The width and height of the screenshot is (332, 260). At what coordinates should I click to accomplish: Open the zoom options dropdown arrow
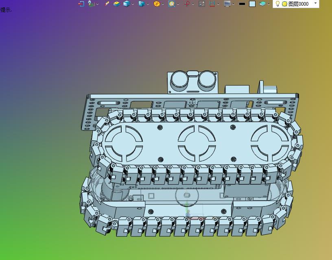point(178,4)
